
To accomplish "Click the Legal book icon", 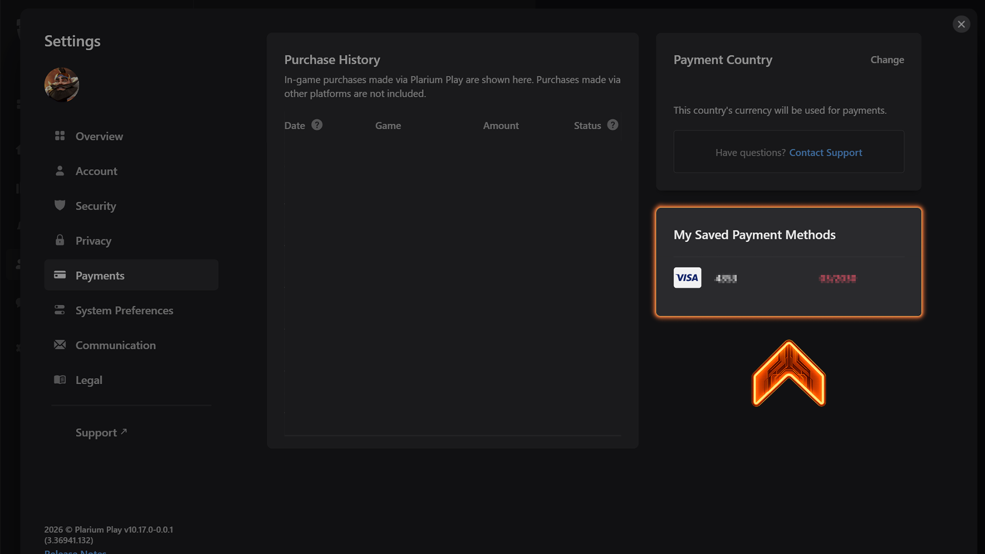I will click(x=60, y=380).
